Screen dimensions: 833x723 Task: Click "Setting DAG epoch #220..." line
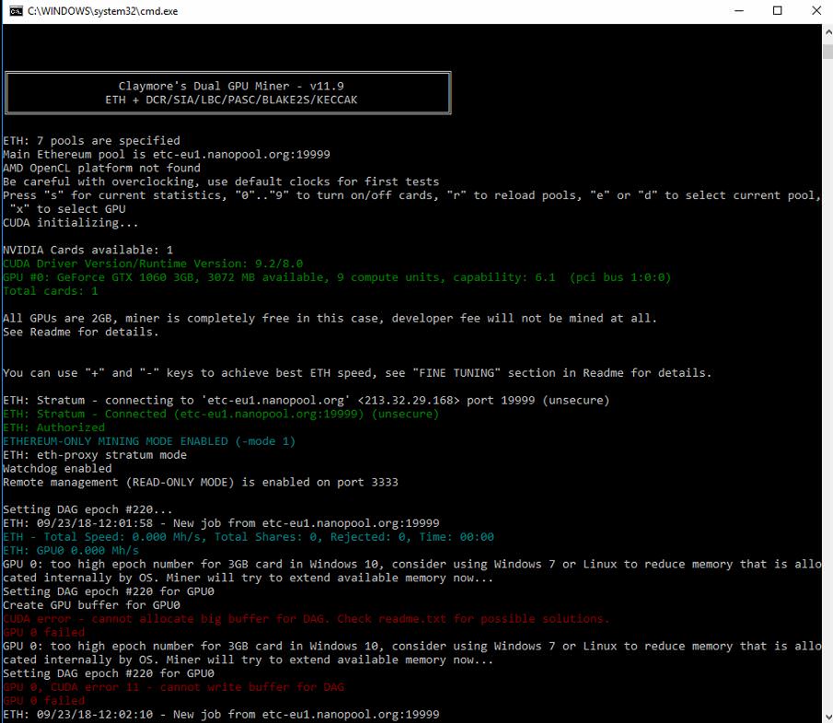click(x=87, y=510)
